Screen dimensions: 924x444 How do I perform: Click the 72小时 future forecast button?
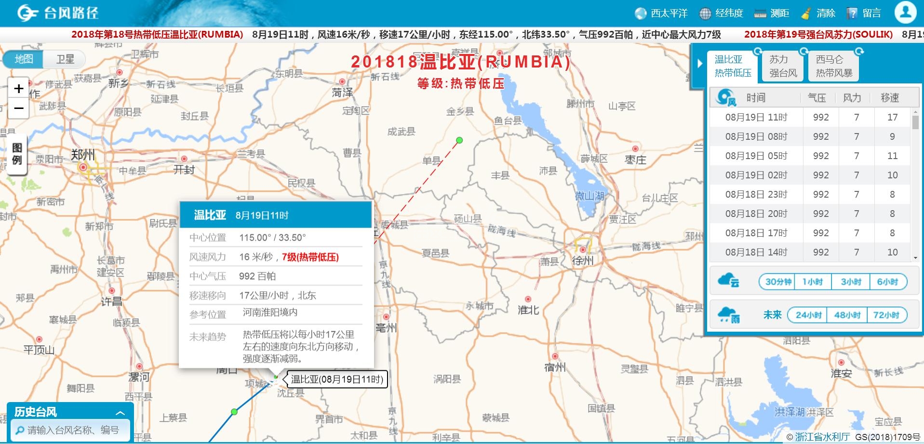(886, 315)
